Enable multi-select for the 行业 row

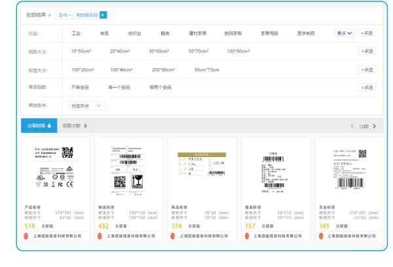click(x=367, y=33)
